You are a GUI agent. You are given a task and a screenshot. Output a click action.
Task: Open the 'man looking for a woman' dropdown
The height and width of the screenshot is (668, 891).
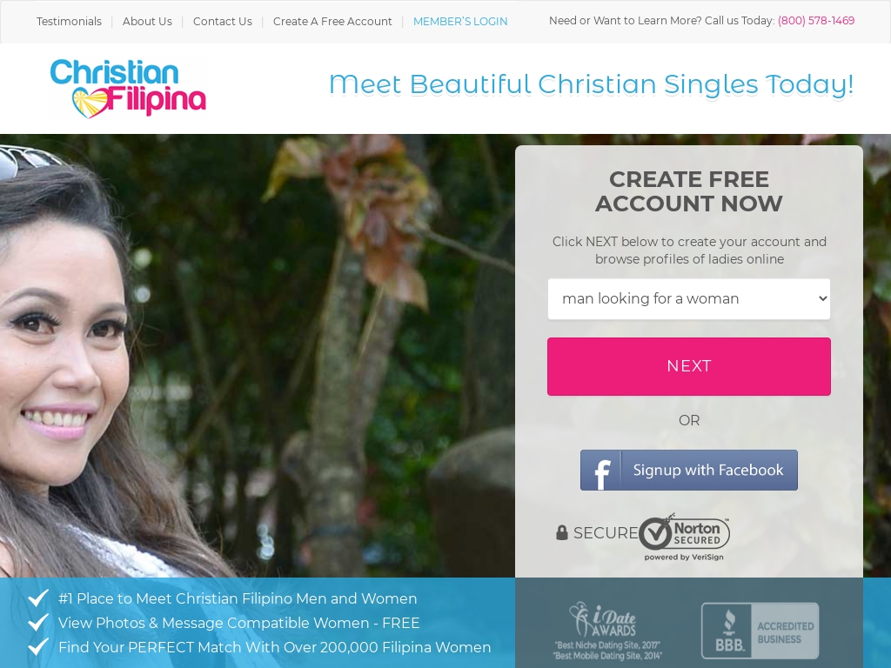(x=689, y=299)
